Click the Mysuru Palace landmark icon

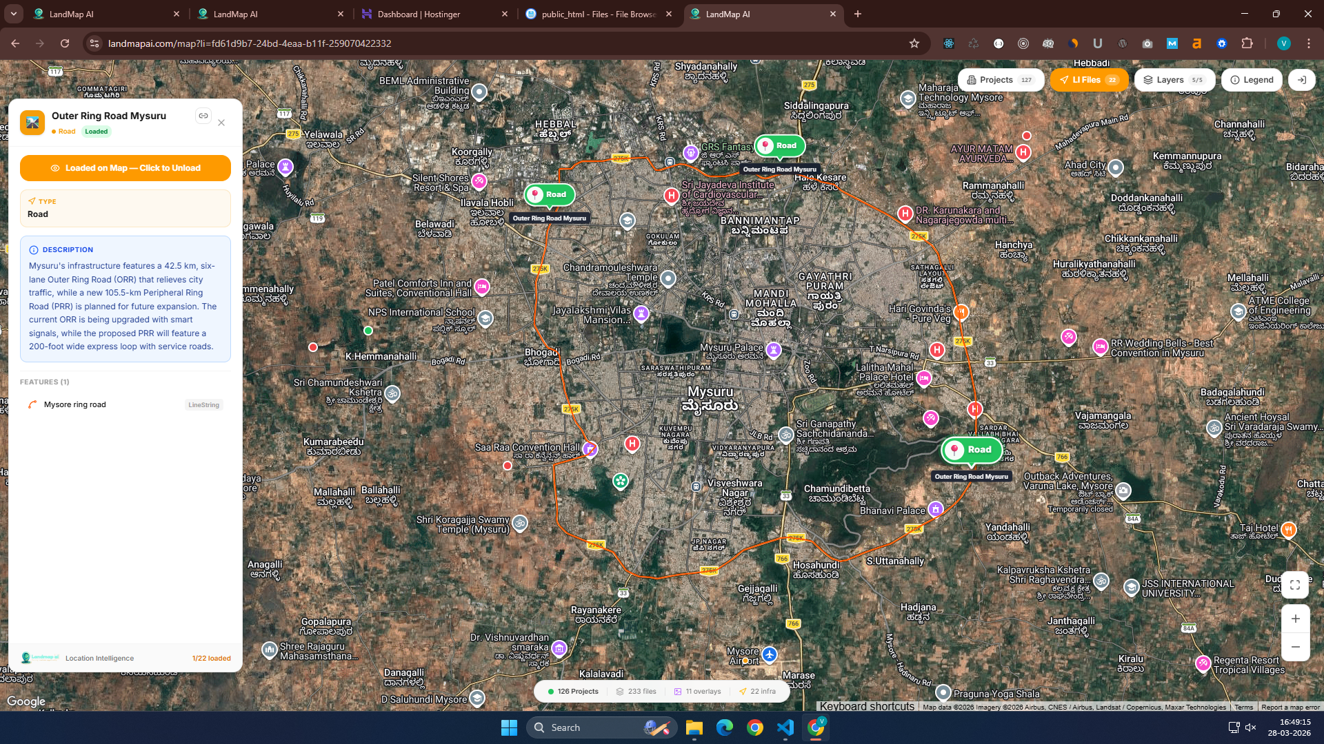coord(774,350)
